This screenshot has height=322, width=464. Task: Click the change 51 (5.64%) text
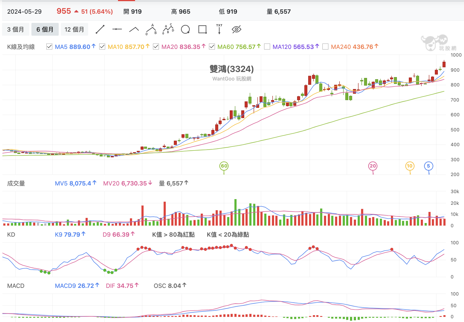pos(97,12)
